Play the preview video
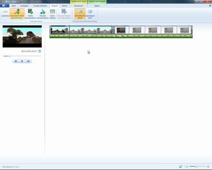212x170 pixels. pyautogui.click(x=22, y=61)
